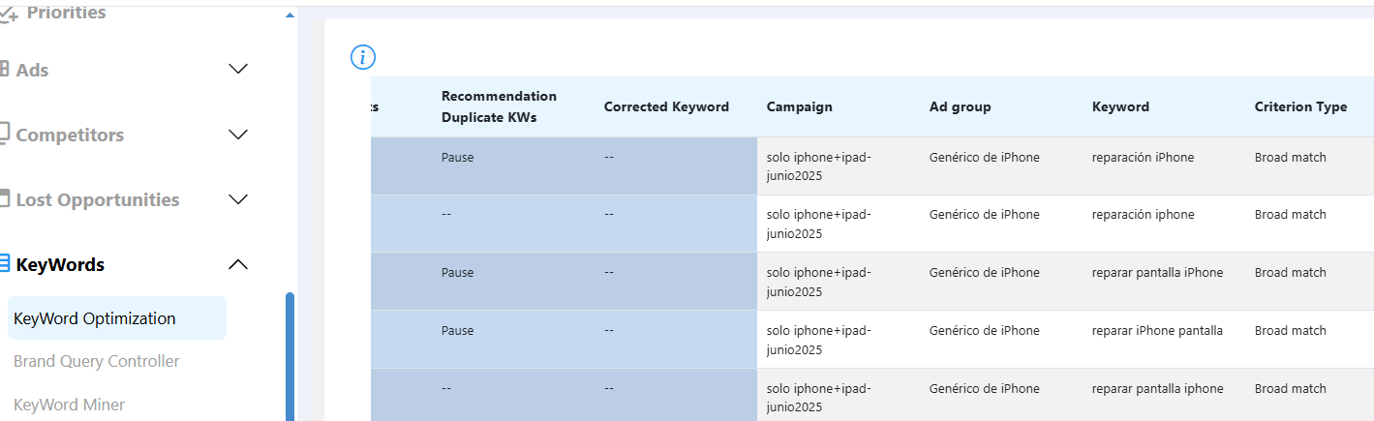Select the 'reparar iPhone pantalla' keyword cell
This screenshot has width=1374, height=421.
[x=1157, y=330]
